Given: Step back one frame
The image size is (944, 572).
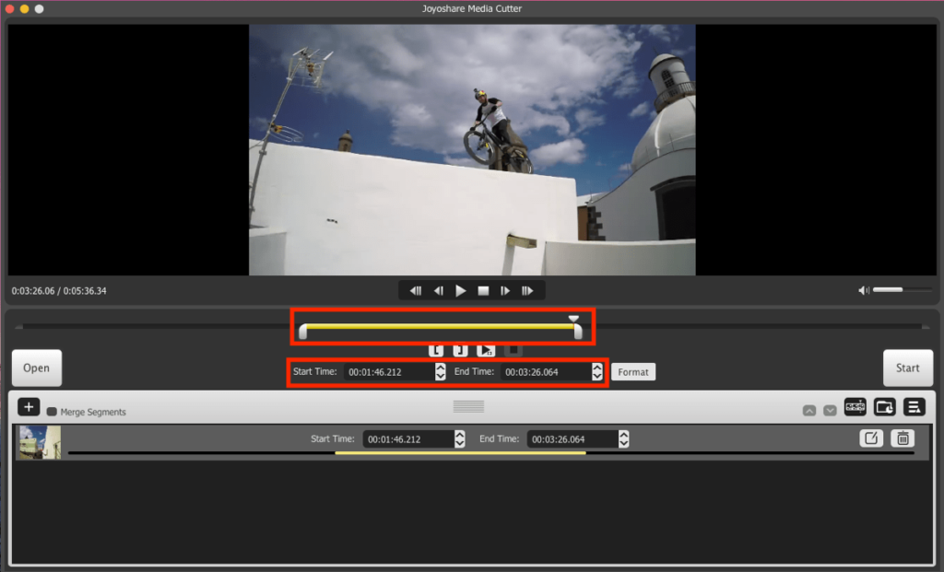Looking at the screenshot, I should click(439, 291).
